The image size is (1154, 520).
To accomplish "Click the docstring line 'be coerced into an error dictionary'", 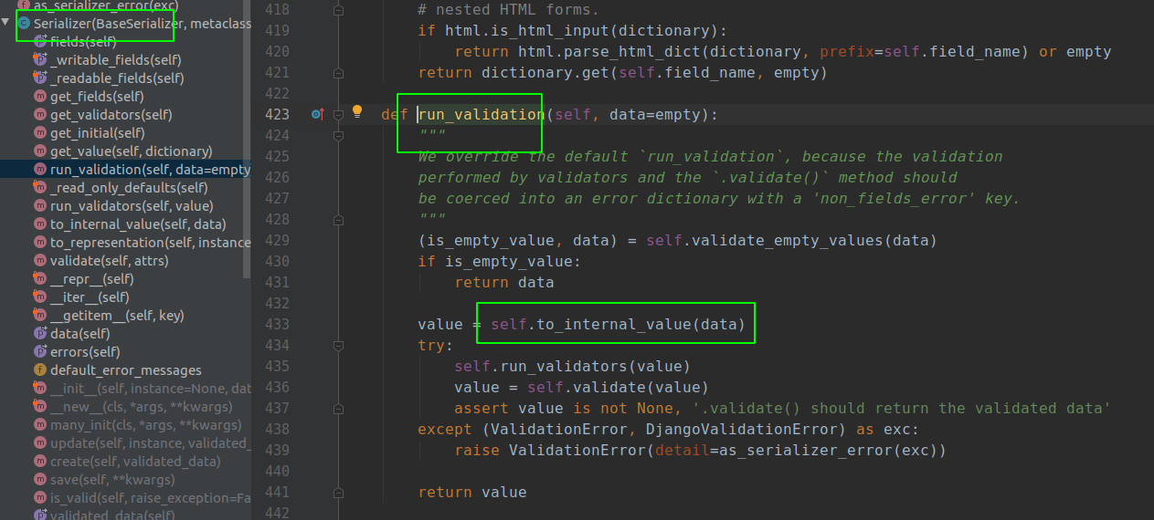I will click(x=719, y=198).
